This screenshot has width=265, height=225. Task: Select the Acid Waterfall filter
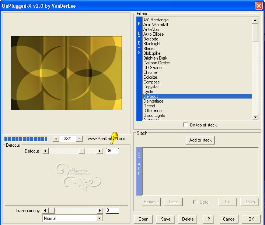(197, 25)
